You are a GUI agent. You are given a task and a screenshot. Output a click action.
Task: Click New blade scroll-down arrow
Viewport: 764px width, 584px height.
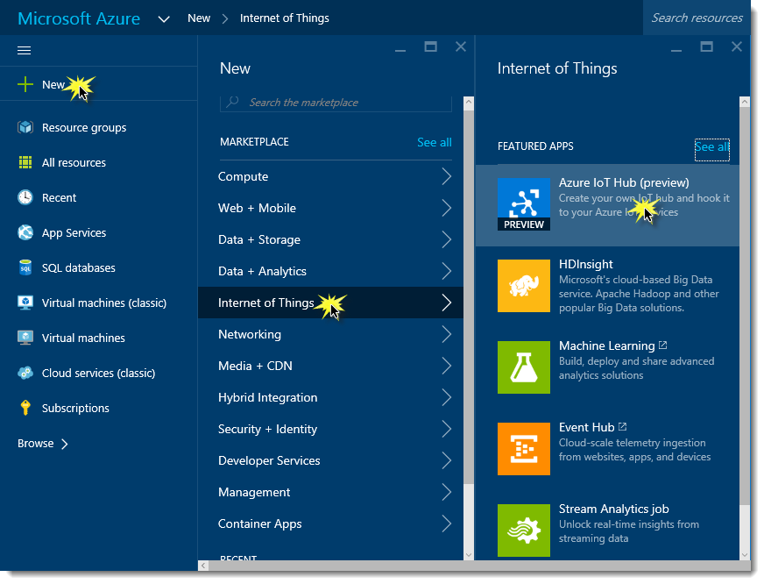(x=469, y=555)
